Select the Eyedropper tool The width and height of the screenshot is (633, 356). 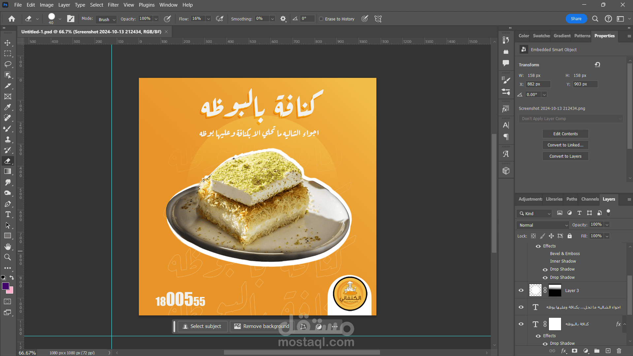tap(8, 107)
